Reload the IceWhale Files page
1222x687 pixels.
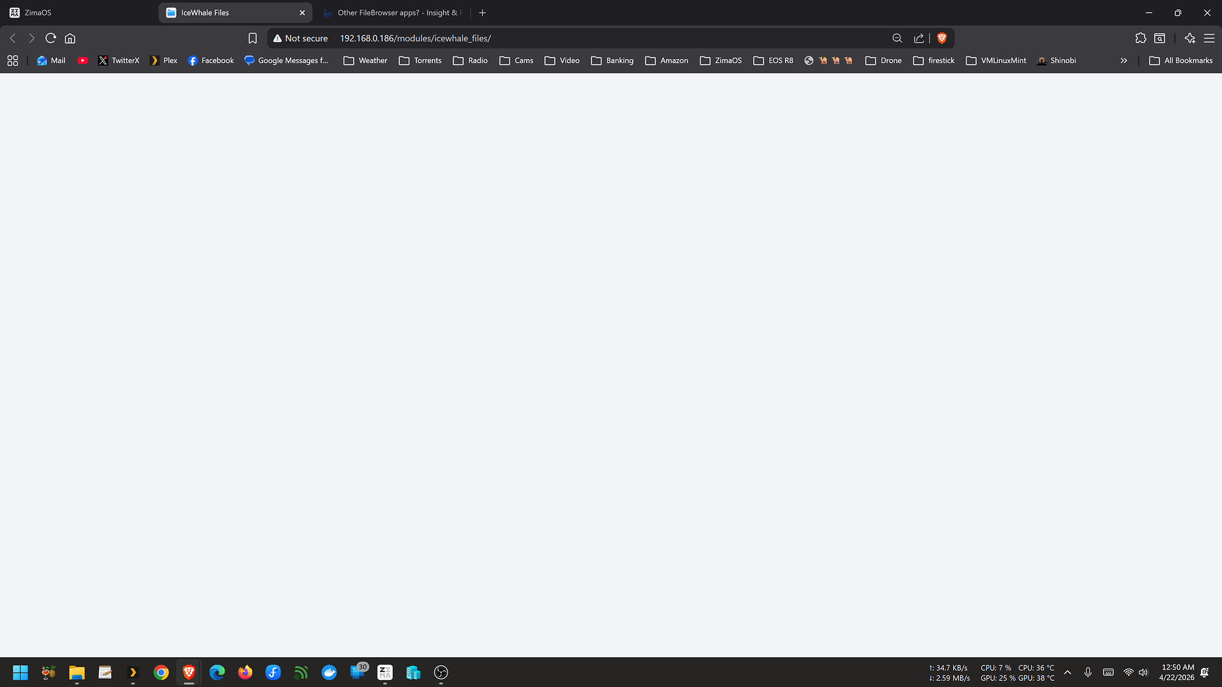[51, 39]
